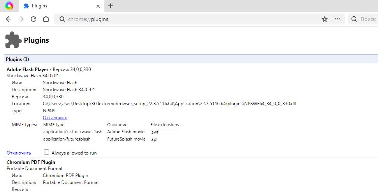
Task: Click the FutureSplash movie description cell
Action: click(126, 139)
